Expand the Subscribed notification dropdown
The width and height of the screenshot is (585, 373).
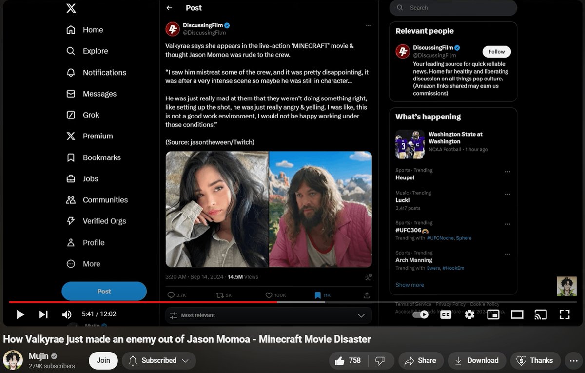[159, 360]
